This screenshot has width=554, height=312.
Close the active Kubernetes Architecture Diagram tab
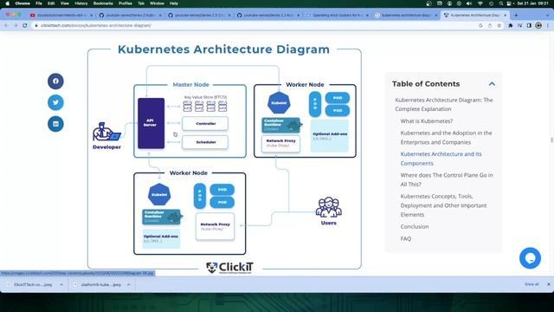tap(505, 16)
